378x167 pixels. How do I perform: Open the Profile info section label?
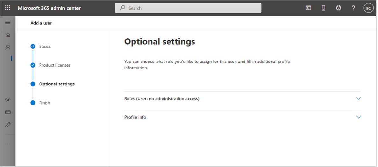pyautogui.click(x=135, y=117)
